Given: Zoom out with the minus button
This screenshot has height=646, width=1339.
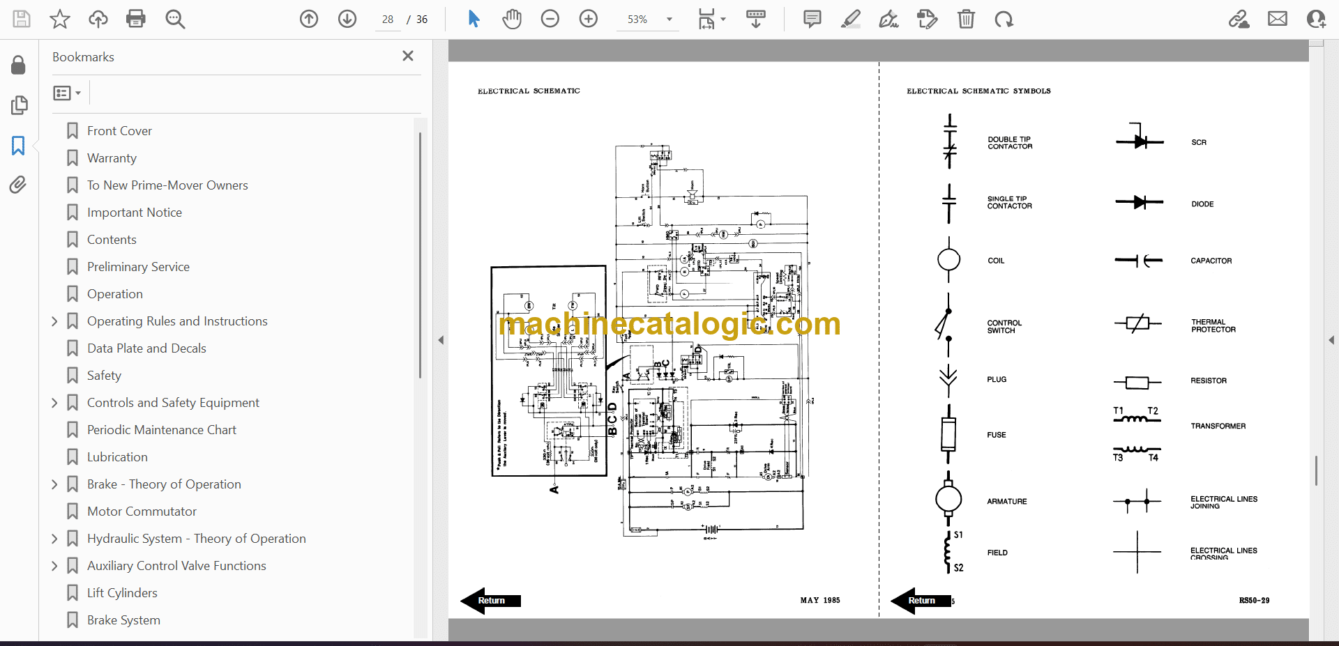Looking at the screenshot, I should [x=550, y=19].
